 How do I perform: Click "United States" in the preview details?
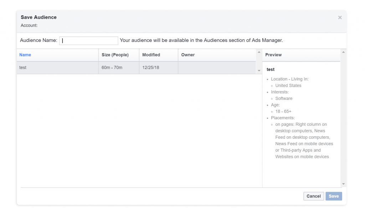pyautogui.click(x=288, y=86)
